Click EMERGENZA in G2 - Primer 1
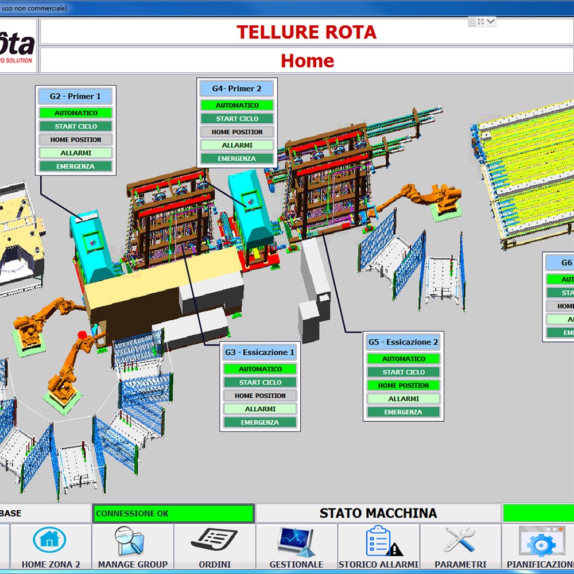 click(76, 166)
